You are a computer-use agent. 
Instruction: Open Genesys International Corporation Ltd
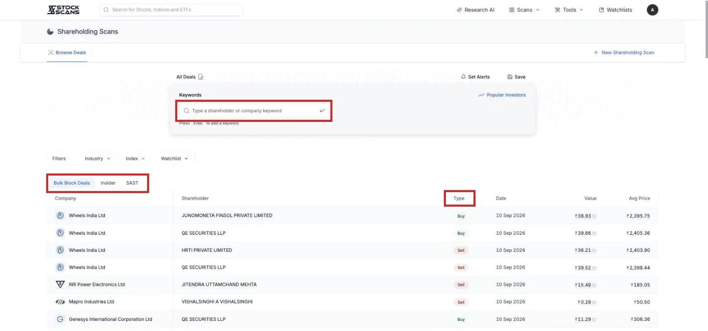110,319
